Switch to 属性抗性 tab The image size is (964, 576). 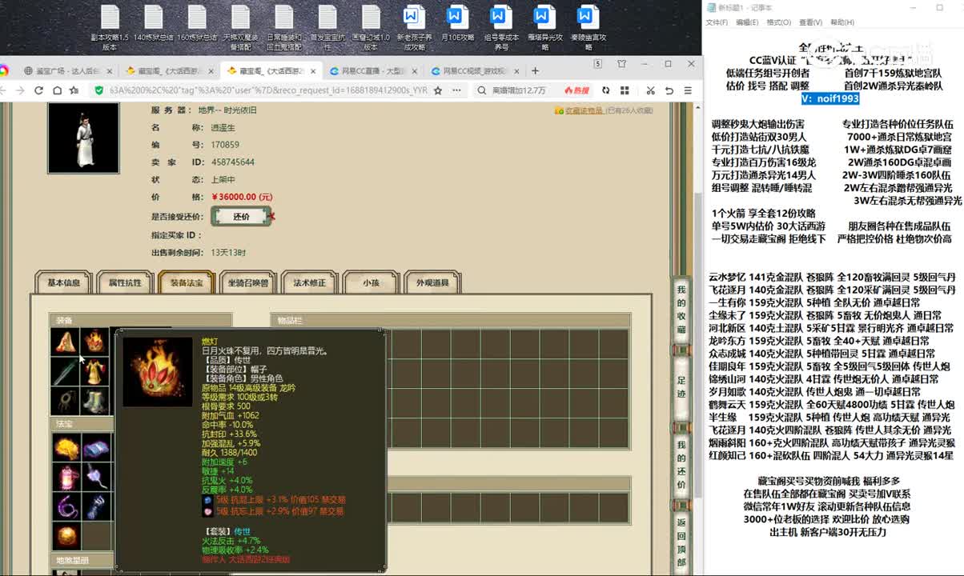point(124,282)
